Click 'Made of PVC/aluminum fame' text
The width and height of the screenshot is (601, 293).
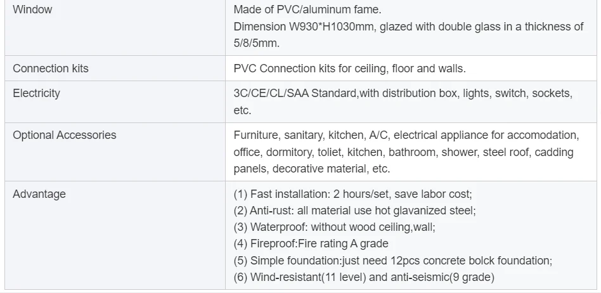(x=307, y=10)
